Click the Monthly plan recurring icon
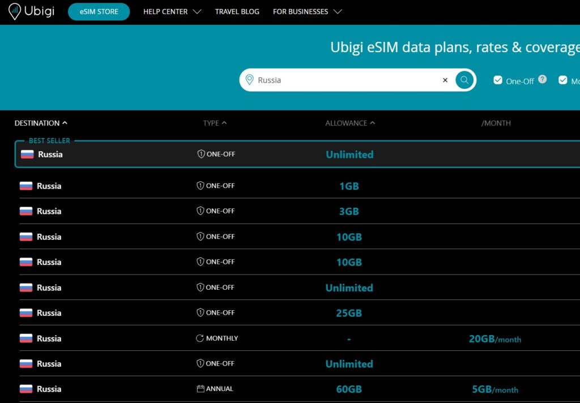The height and width of the screenshot is (403, 580). (199, 338)
